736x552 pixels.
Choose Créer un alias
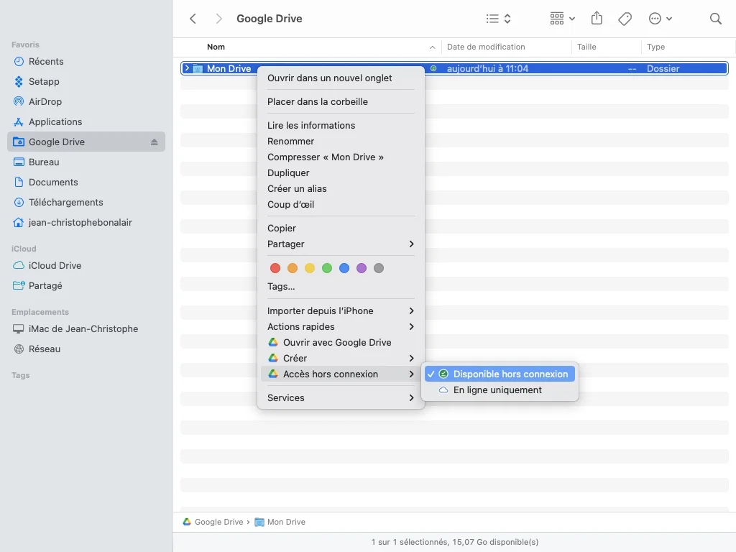tap(341, 189)
